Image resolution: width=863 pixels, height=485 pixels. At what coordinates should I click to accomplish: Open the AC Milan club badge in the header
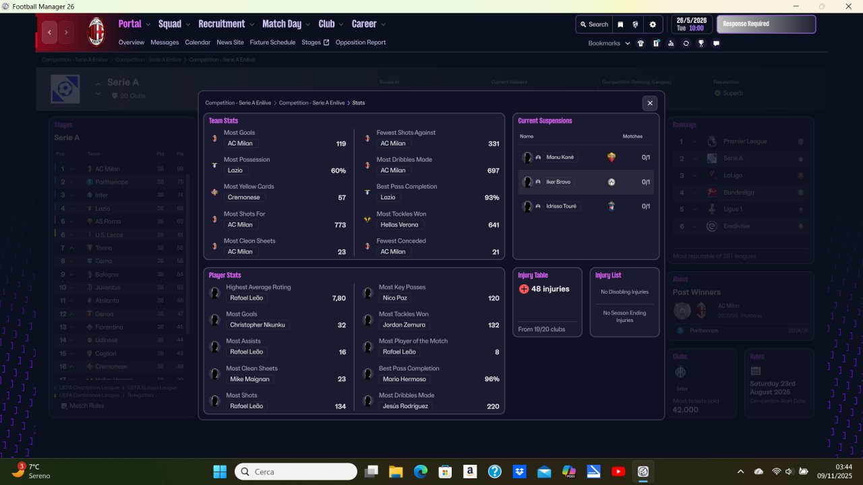coord(96,32)
